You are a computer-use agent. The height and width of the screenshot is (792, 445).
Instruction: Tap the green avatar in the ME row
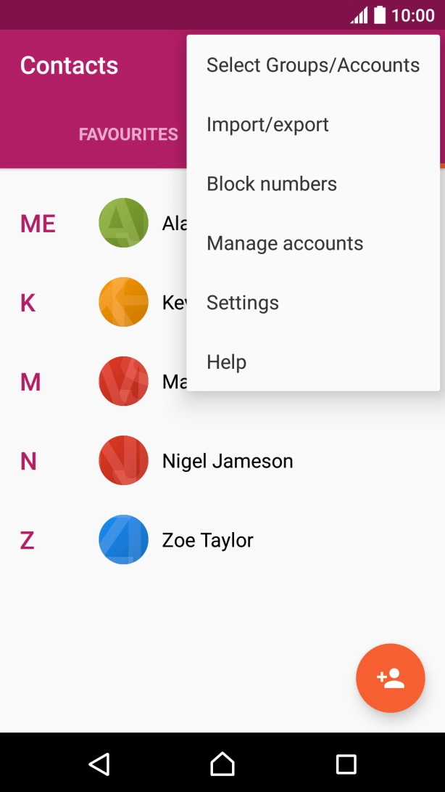(123, 223)
